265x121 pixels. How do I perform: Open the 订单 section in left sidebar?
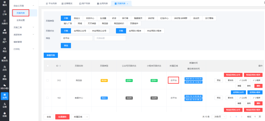(x=4, y=13)
